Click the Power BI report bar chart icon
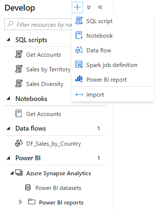This screenshot has width=157, height=210. [x=79, y=79]
